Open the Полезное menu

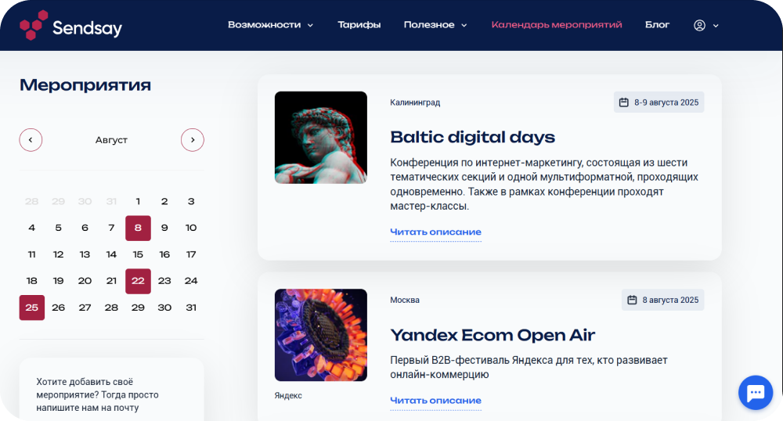pos(429,24)
